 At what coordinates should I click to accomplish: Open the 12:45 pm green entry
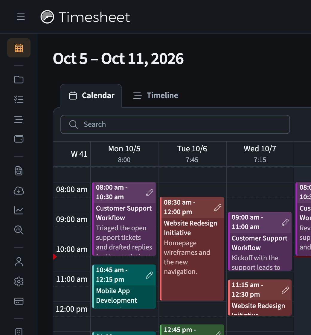(192, 330)
